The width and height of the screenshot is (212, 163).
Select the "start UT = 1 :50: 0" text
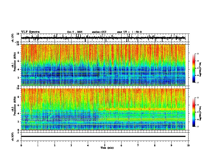tap(129, 32)
